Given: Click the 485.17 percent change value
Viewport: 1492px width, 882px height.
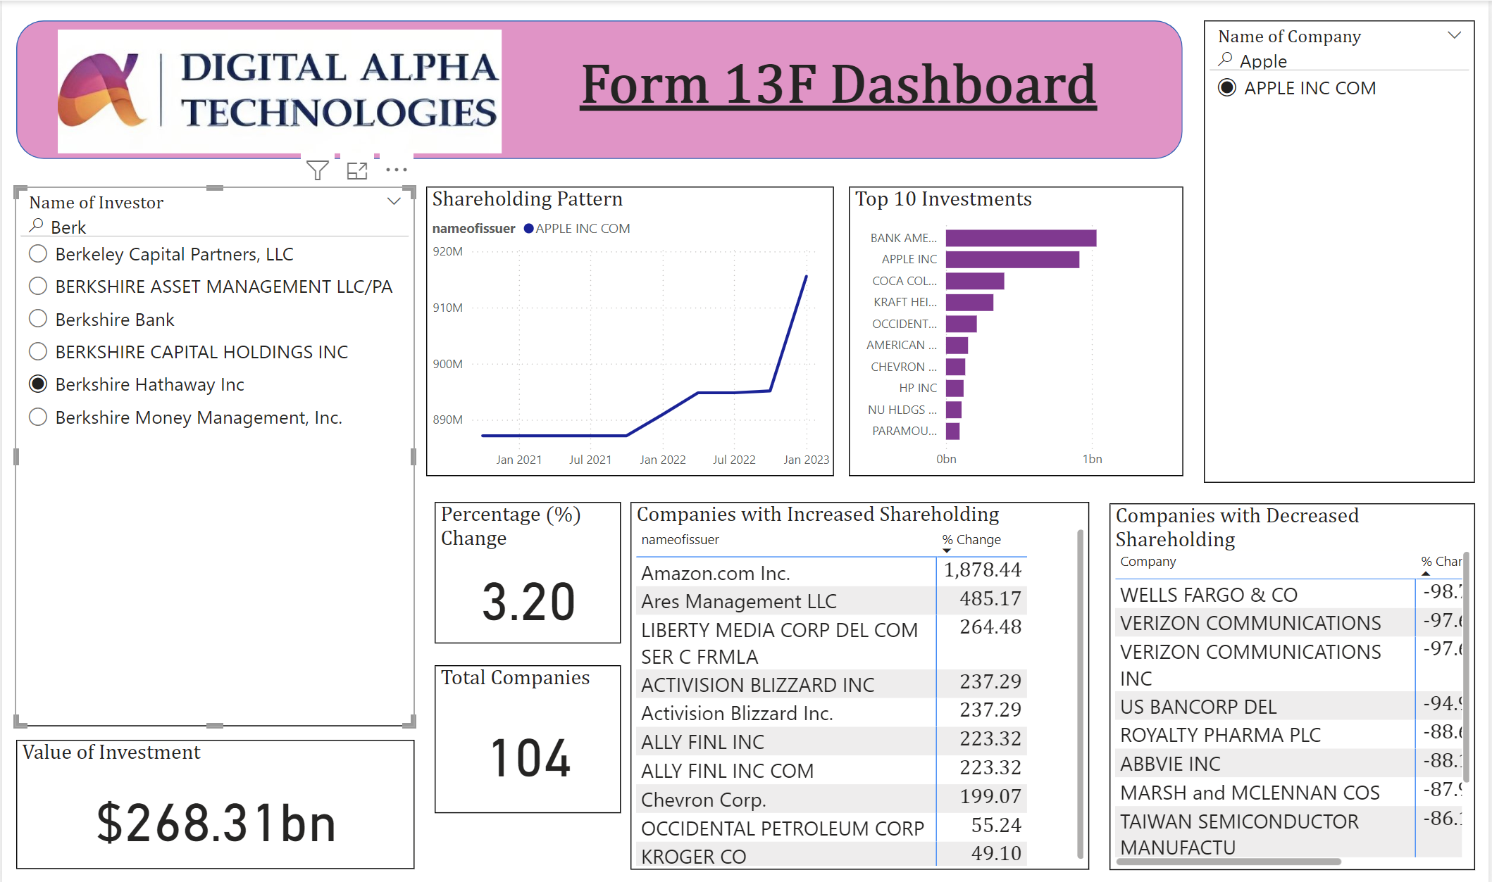Looking at the screenshot, I should 990,598.
